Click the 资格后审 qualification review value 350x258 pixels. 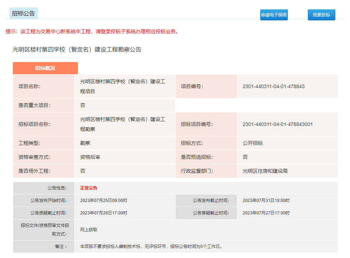click(x=90, y=157)
